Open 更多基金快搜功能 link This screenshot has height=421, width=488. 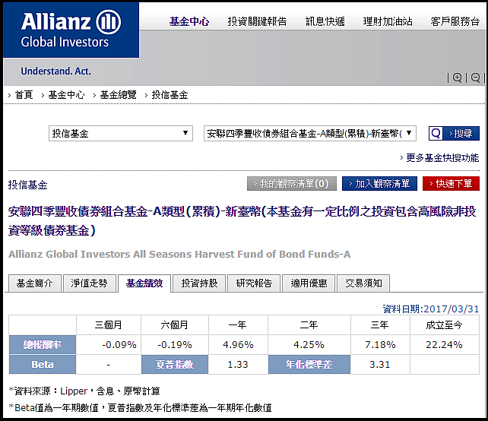click(x=442, y=158)
